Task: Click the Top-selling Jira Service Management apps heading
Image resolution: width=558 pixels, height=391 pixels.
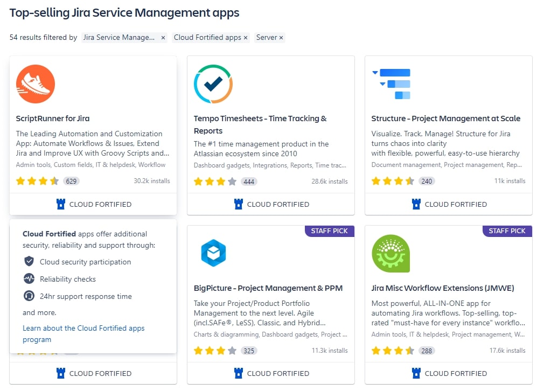Action: click(x=124, y=13)
